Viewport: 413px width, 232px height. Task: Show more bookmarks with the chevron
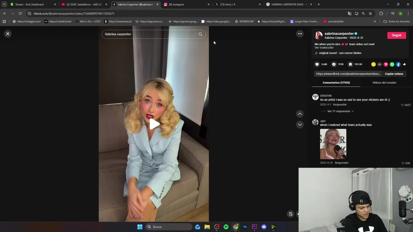[x=375, y=22]
